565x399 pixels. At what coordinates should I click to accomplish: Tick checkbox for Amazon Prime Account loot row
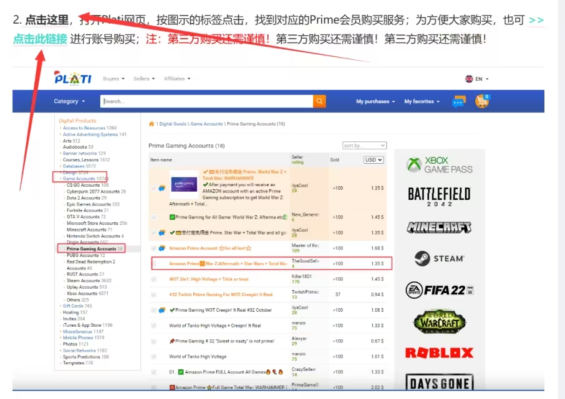[x=154, y=248]
